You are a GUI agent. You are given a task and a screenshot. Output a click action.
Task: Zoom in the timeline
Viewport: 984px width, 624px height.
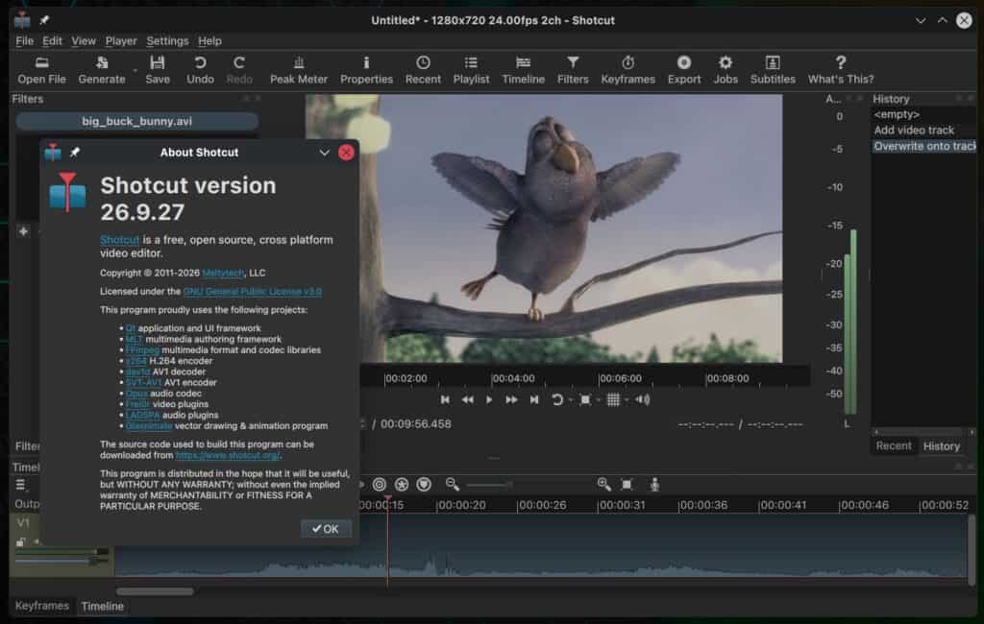pos(603,484)
